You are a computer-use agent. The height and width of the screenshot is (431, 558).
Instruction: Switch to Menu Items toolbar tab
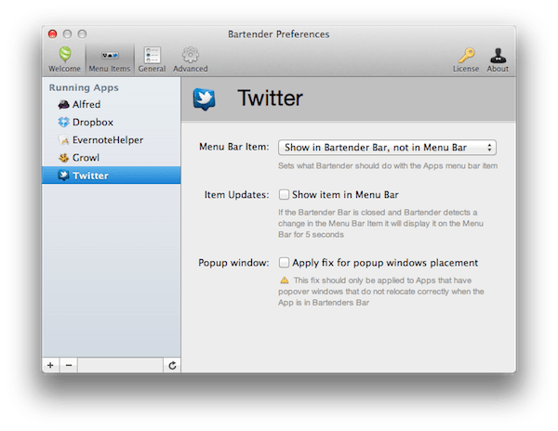click(x=110, y=59)
